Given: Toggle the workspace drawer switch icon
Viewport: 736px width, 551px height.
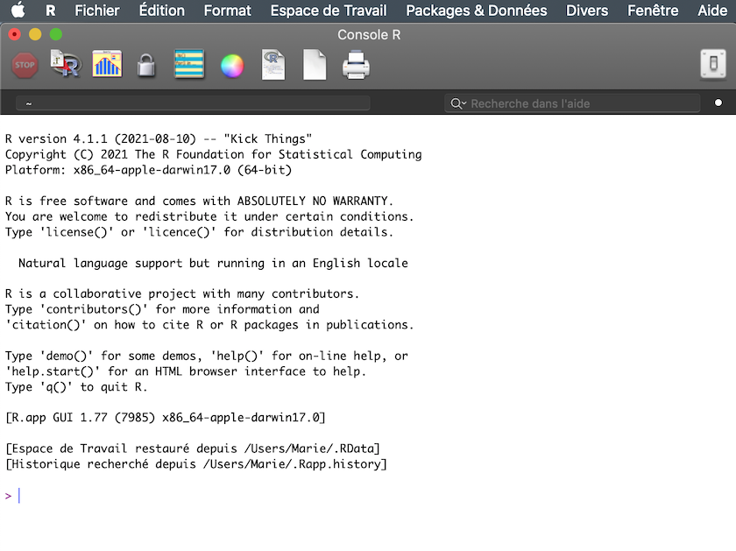Looking at the screenshot, I should coord(712,65).
